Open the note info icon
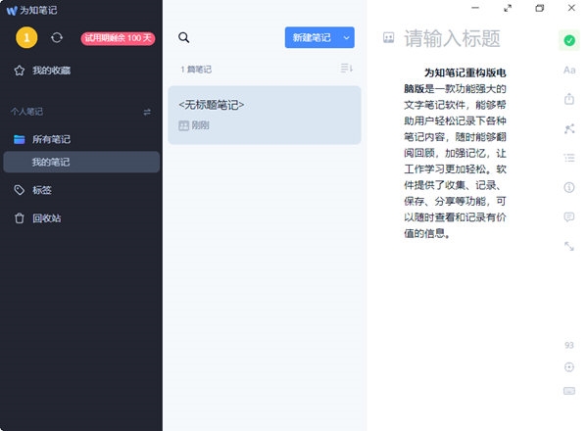 click(x=569, y=187)
